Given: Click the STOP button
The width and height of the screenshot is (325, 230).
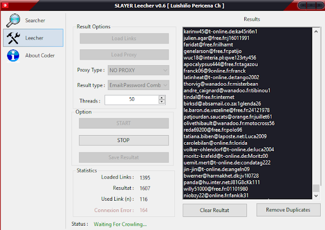Looking at the screenshot, I should point(123,140).
